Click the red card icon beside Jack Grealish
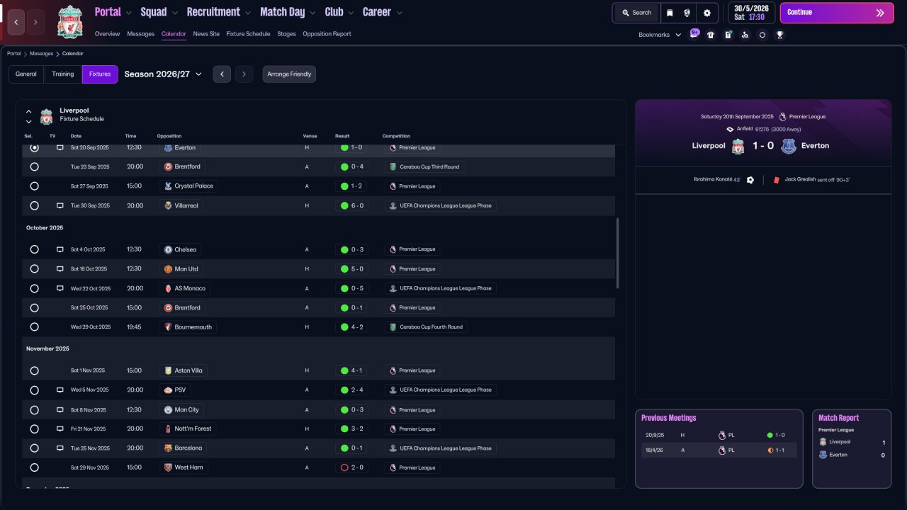 coord(777,180)
